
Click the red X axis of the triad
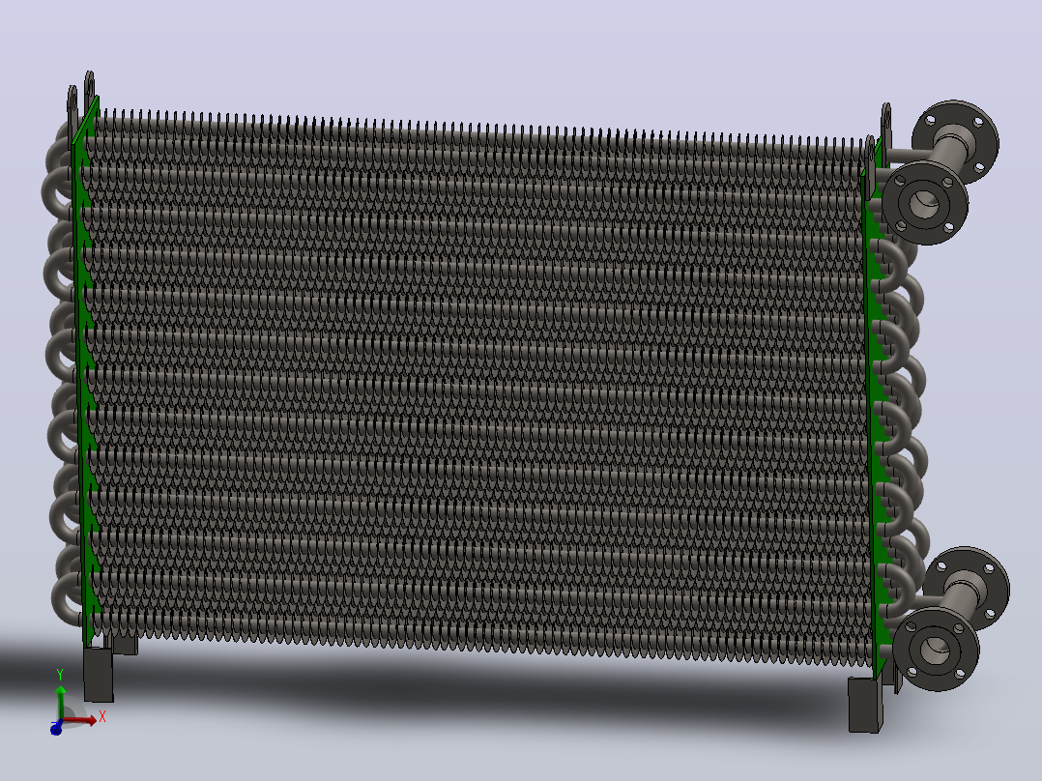tap(79, 720)
